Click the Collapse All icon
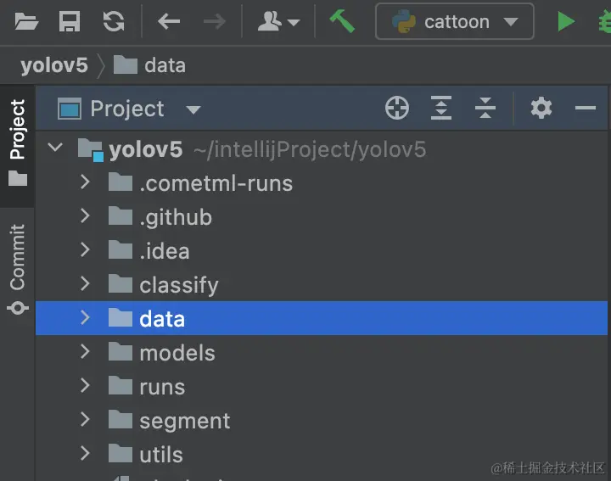The width and height of the screenshot is (611, 481). [x=485, y=108]
